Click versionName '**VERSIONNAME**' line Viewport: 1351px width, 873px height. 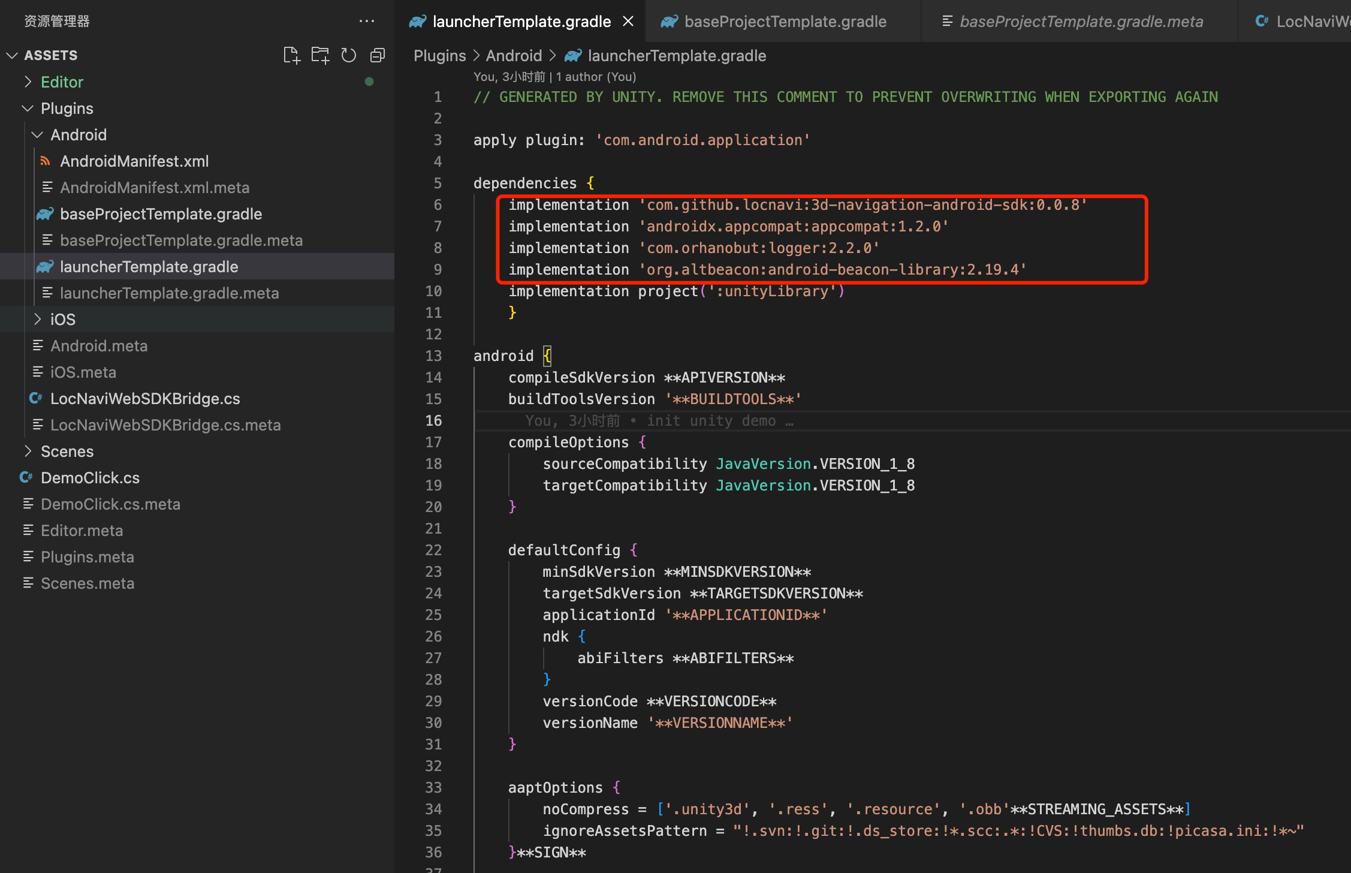click(x=668, y=723)
